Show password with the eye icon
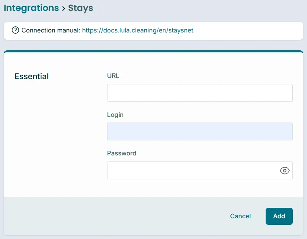 coord(284,170)
